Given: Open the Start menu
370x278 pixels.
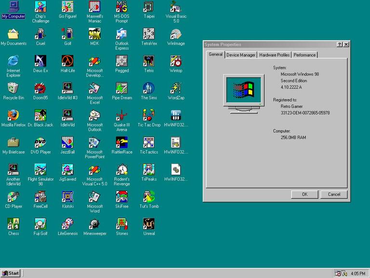Looking at the screenshot, I should [x=11, y=273].
